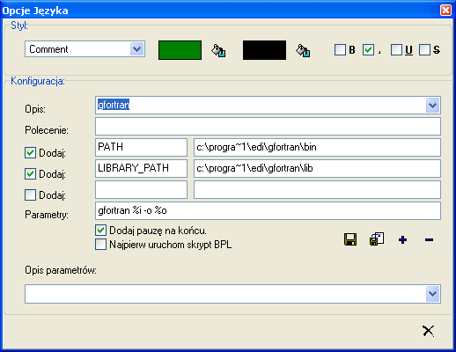Click the 'Parametry:' label
The height and width of the screenshot is (352, 456).
pos(47,215)
